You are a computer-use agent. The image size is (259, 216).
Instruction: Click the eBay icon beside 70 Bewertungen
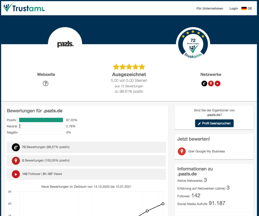(x=16, y=147)
